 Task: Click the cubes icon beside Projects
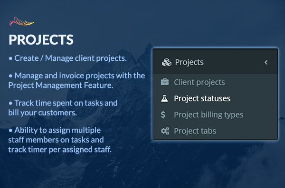pos(167,62)
